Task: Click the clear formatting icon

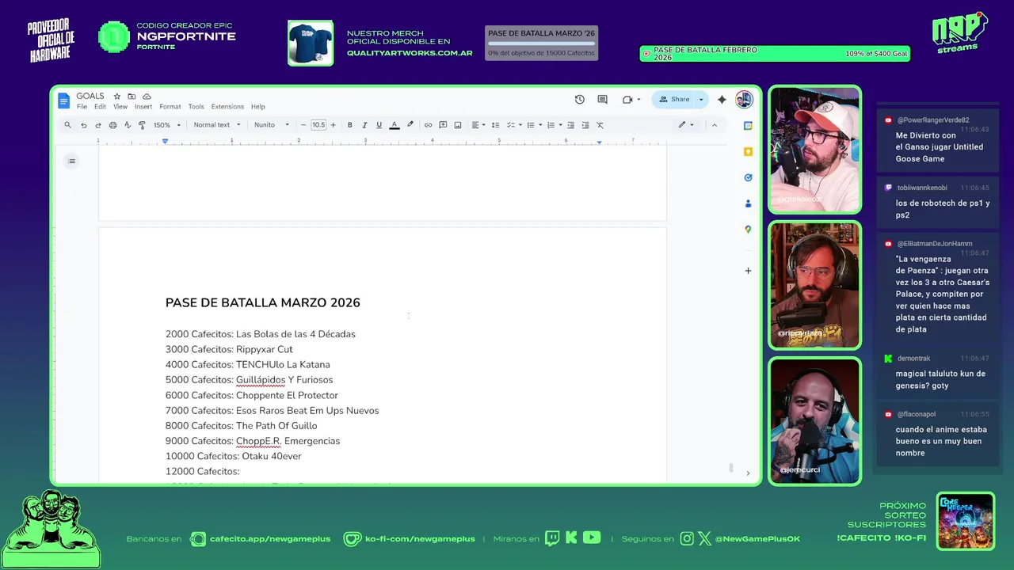Action: pyautogui.click(x=600, y=125)
